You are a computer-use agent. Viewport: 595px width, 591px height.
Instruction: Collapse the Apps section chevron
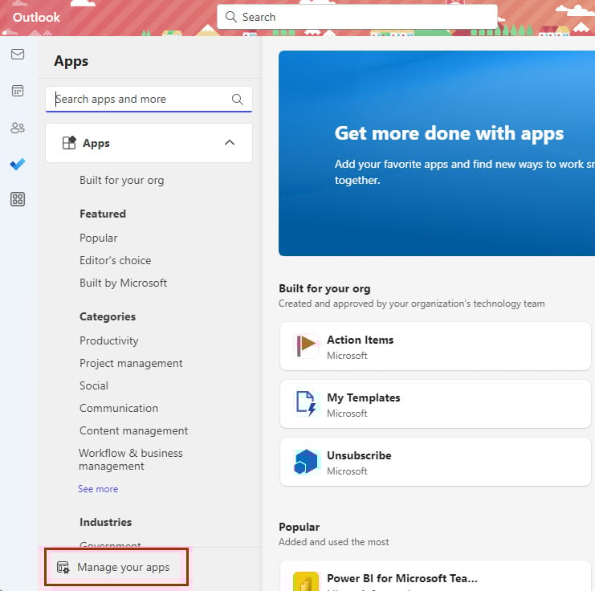230,143
